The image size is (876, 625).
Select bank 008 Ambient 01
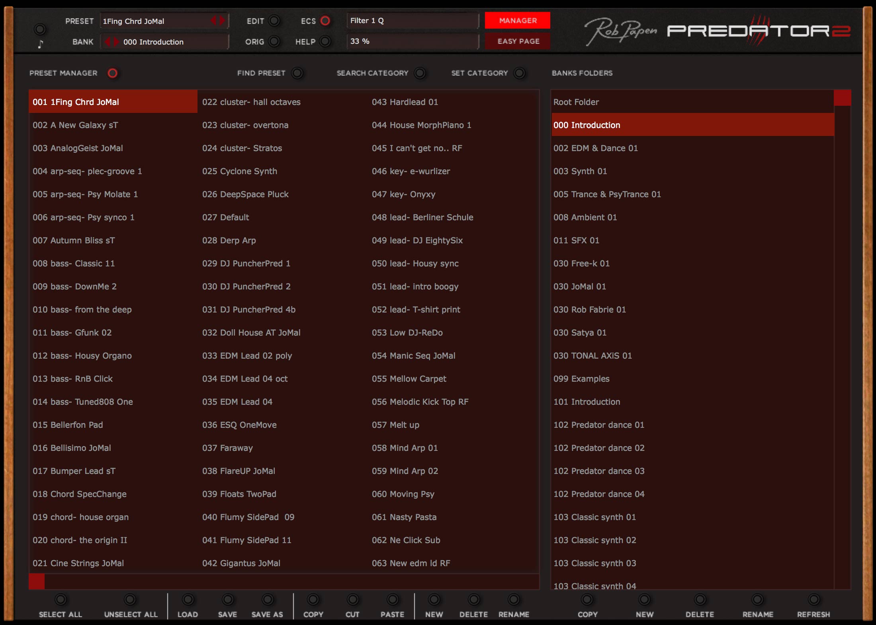coord(692,217)
